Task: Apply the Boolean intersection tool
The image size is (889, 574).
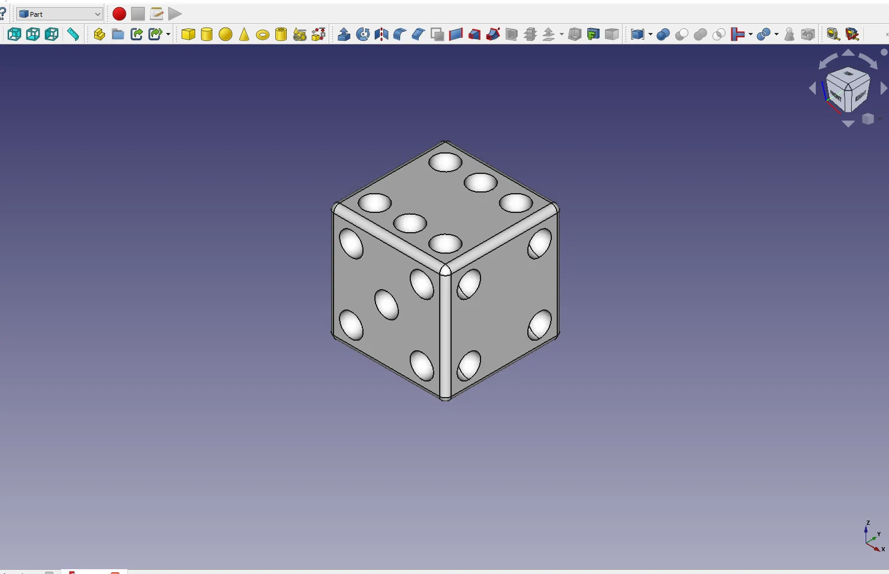Action: click(719, 34)
